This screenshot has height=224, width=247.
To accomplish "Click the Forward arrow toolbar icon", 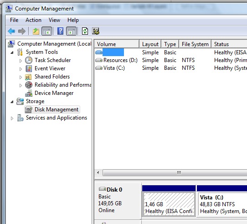I will 22,31.
